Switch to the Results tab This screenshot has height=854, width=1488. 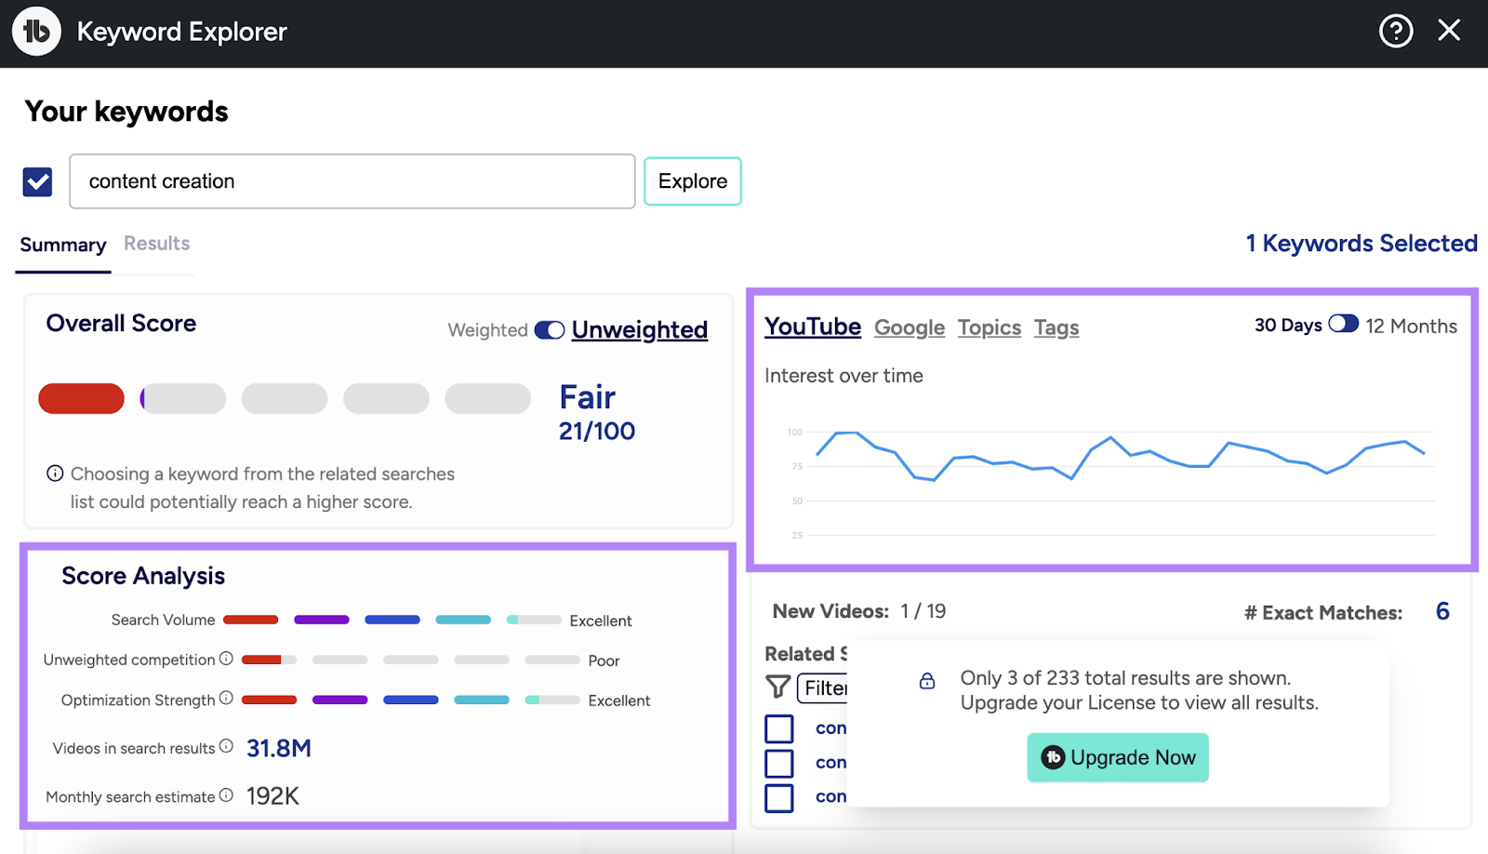click(x=157, y=243)
